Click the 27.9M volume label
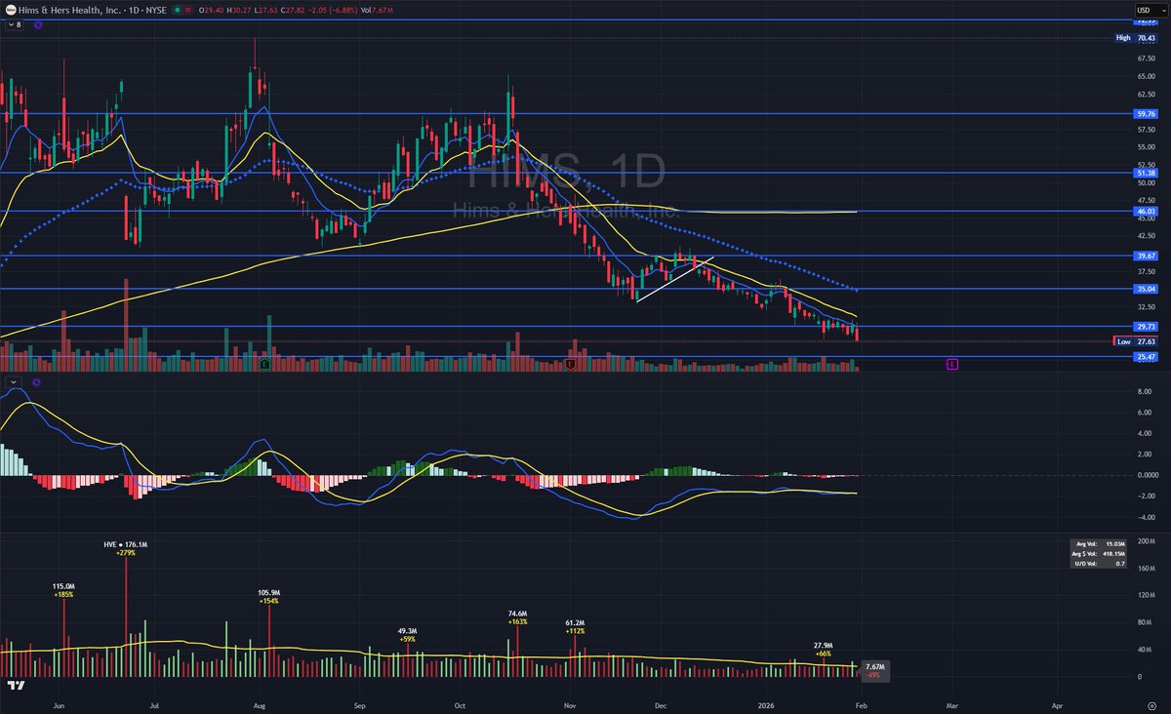The height and width of the screenshot is (714, 1171). (x=824, y=646)
